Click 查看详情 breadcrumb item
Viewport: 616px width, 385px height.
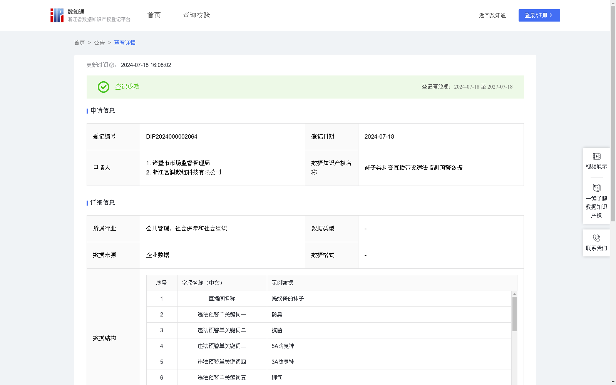(125, 43)
